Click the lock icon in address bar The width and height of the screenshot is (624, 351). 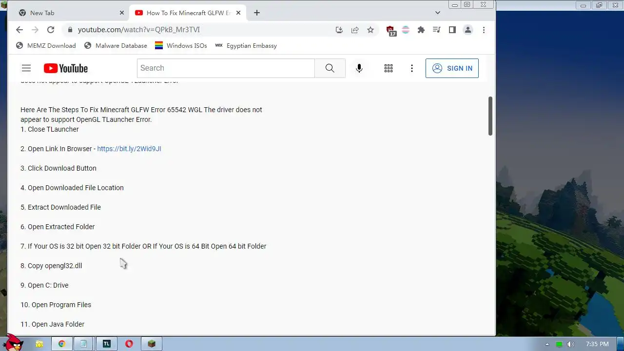[x=70, y=30]
